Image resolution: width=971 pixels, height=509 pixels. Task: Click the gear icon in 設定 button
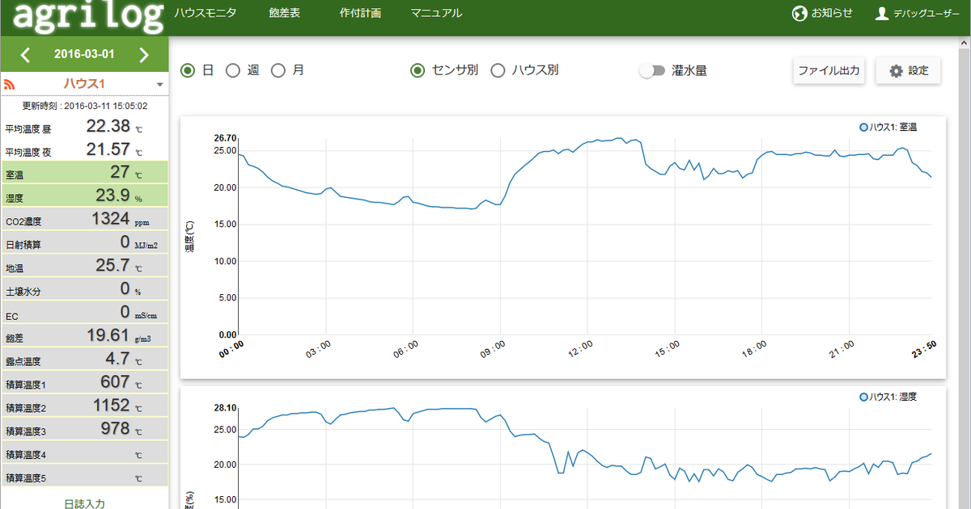896,71
